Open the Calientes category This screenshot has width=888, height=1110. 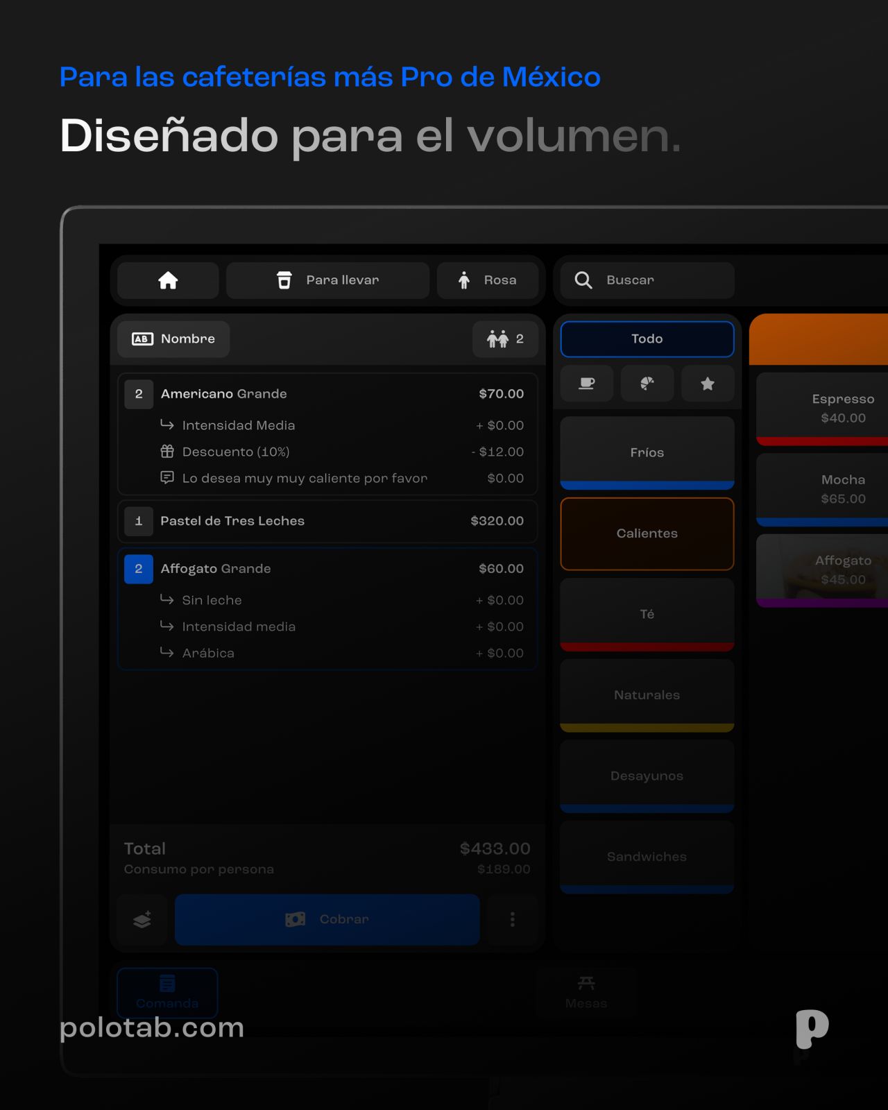(647, 533)
